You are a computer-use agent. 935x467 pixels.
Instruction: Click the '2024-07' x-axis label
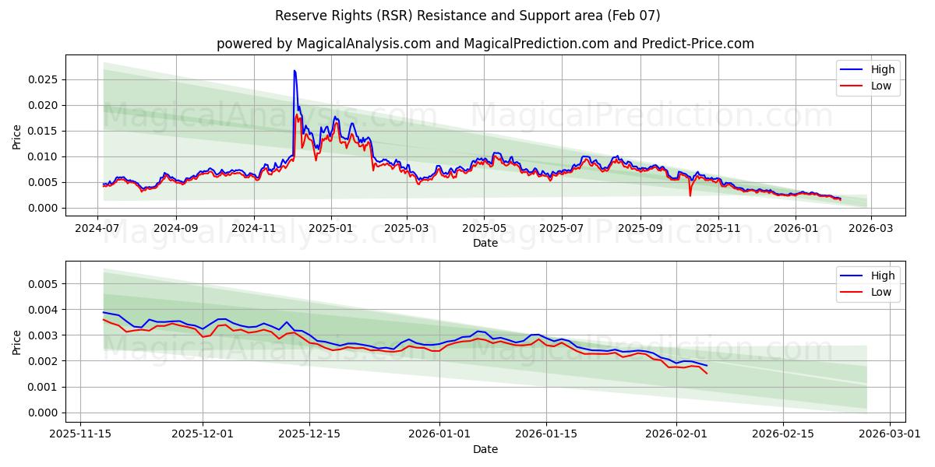(98, 229)
